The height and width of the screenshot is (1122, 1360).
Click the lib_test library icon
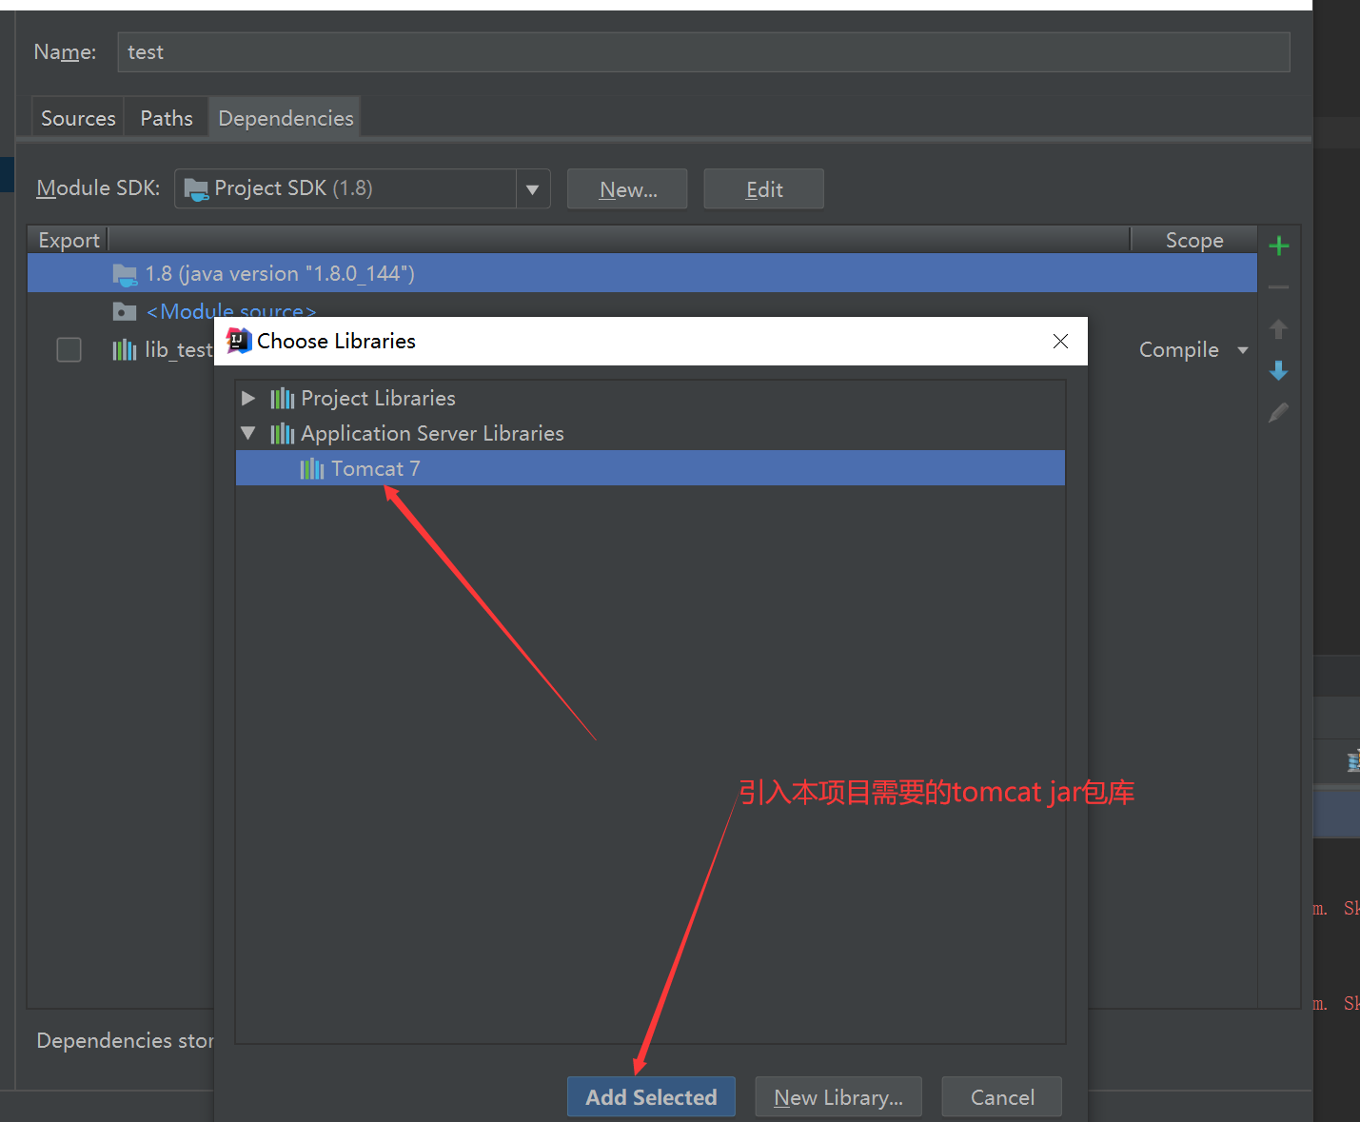click(x=125, y=350)
